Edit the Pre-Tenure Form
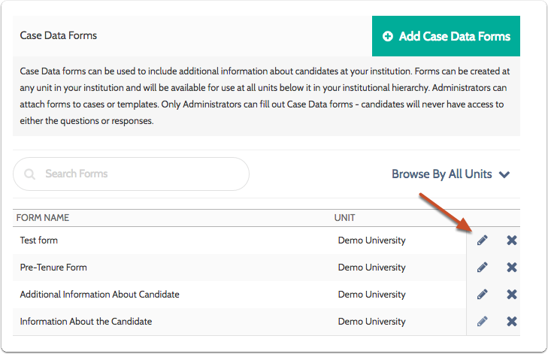This screenshot has height=354, width=548. [483, 268]
